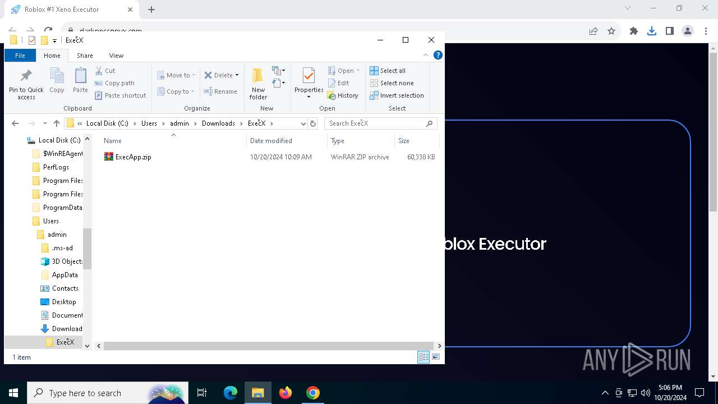Go back in File Explorer
Image resolution: width=718 pixels, height=404 pixels.
[x=15, y=123]
